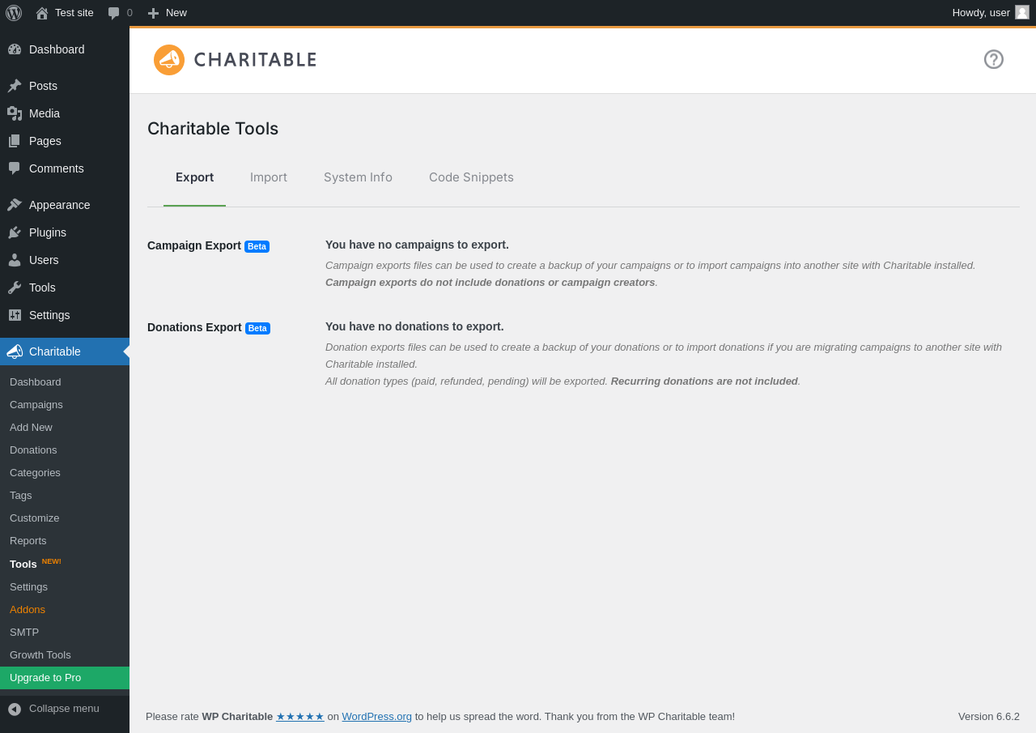Open the Test site home icon

[x=42, y=13]
